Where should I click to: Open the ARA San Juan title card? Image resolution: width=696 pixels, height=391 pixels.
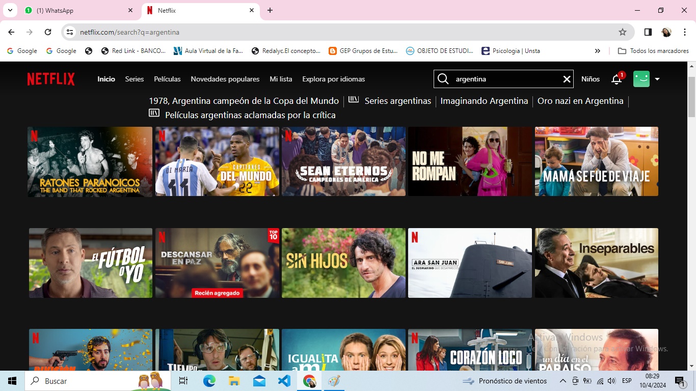470,263
